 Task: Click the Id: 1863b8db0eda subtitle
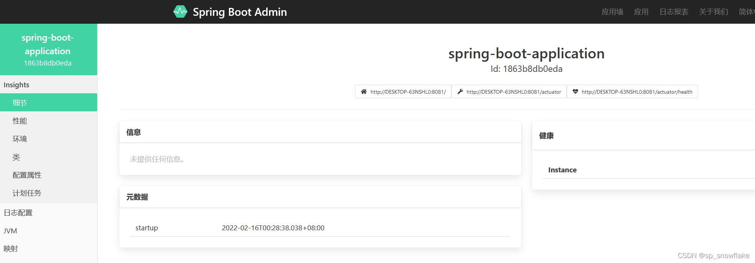526,69
